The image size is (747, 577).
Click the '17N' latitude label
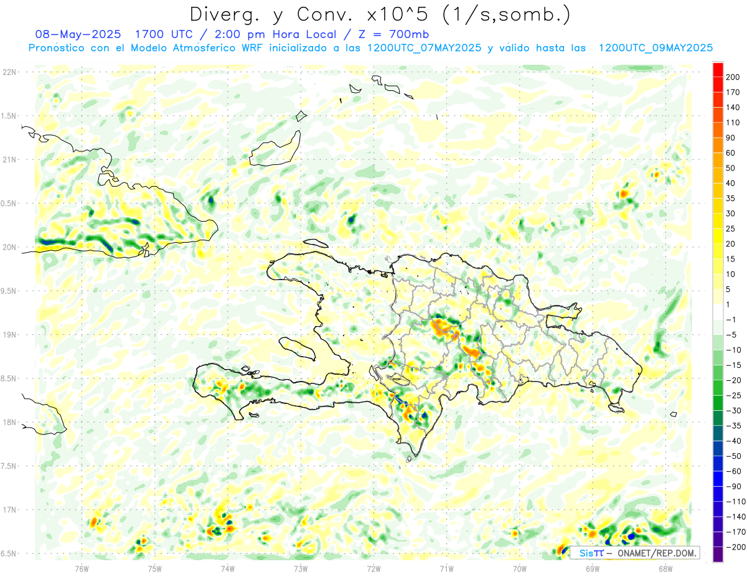click(x=9, y=510)
